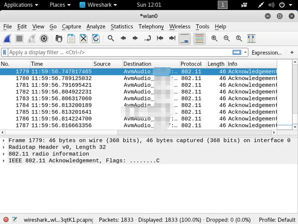
Task: Sort by the Info column header
Action: click(252, 64)
